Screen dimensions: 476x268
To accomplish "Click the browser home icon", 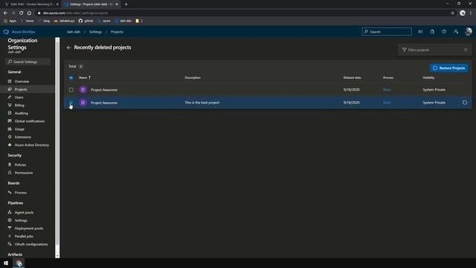I will coord(29,13).
